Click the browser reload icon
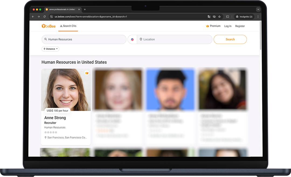Image resolution: width=291 pixels, height=177 pixels. coord(44,17)
